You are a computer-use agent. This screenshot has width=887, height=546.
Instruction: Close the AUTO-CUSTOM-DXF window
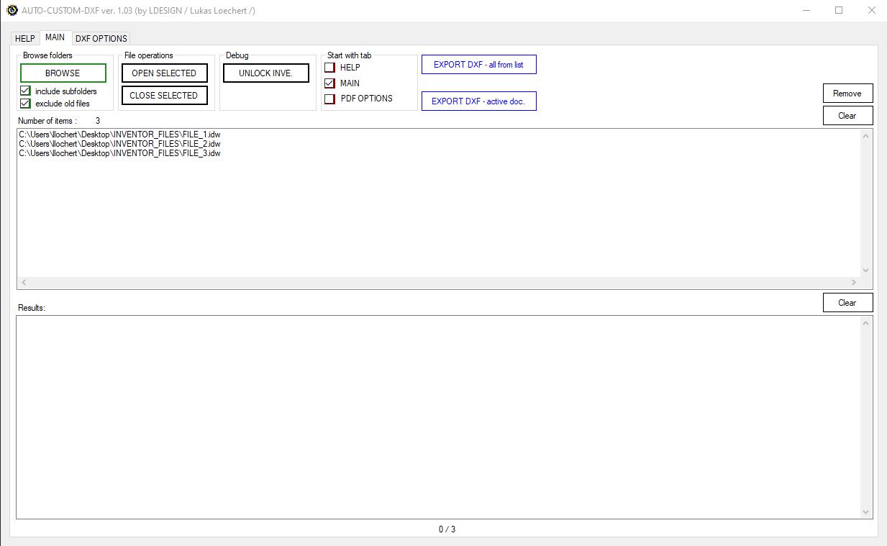click(871, 10)
